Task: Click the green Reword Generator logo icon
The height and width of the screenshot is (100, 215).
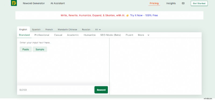Action: coord(14,3)
